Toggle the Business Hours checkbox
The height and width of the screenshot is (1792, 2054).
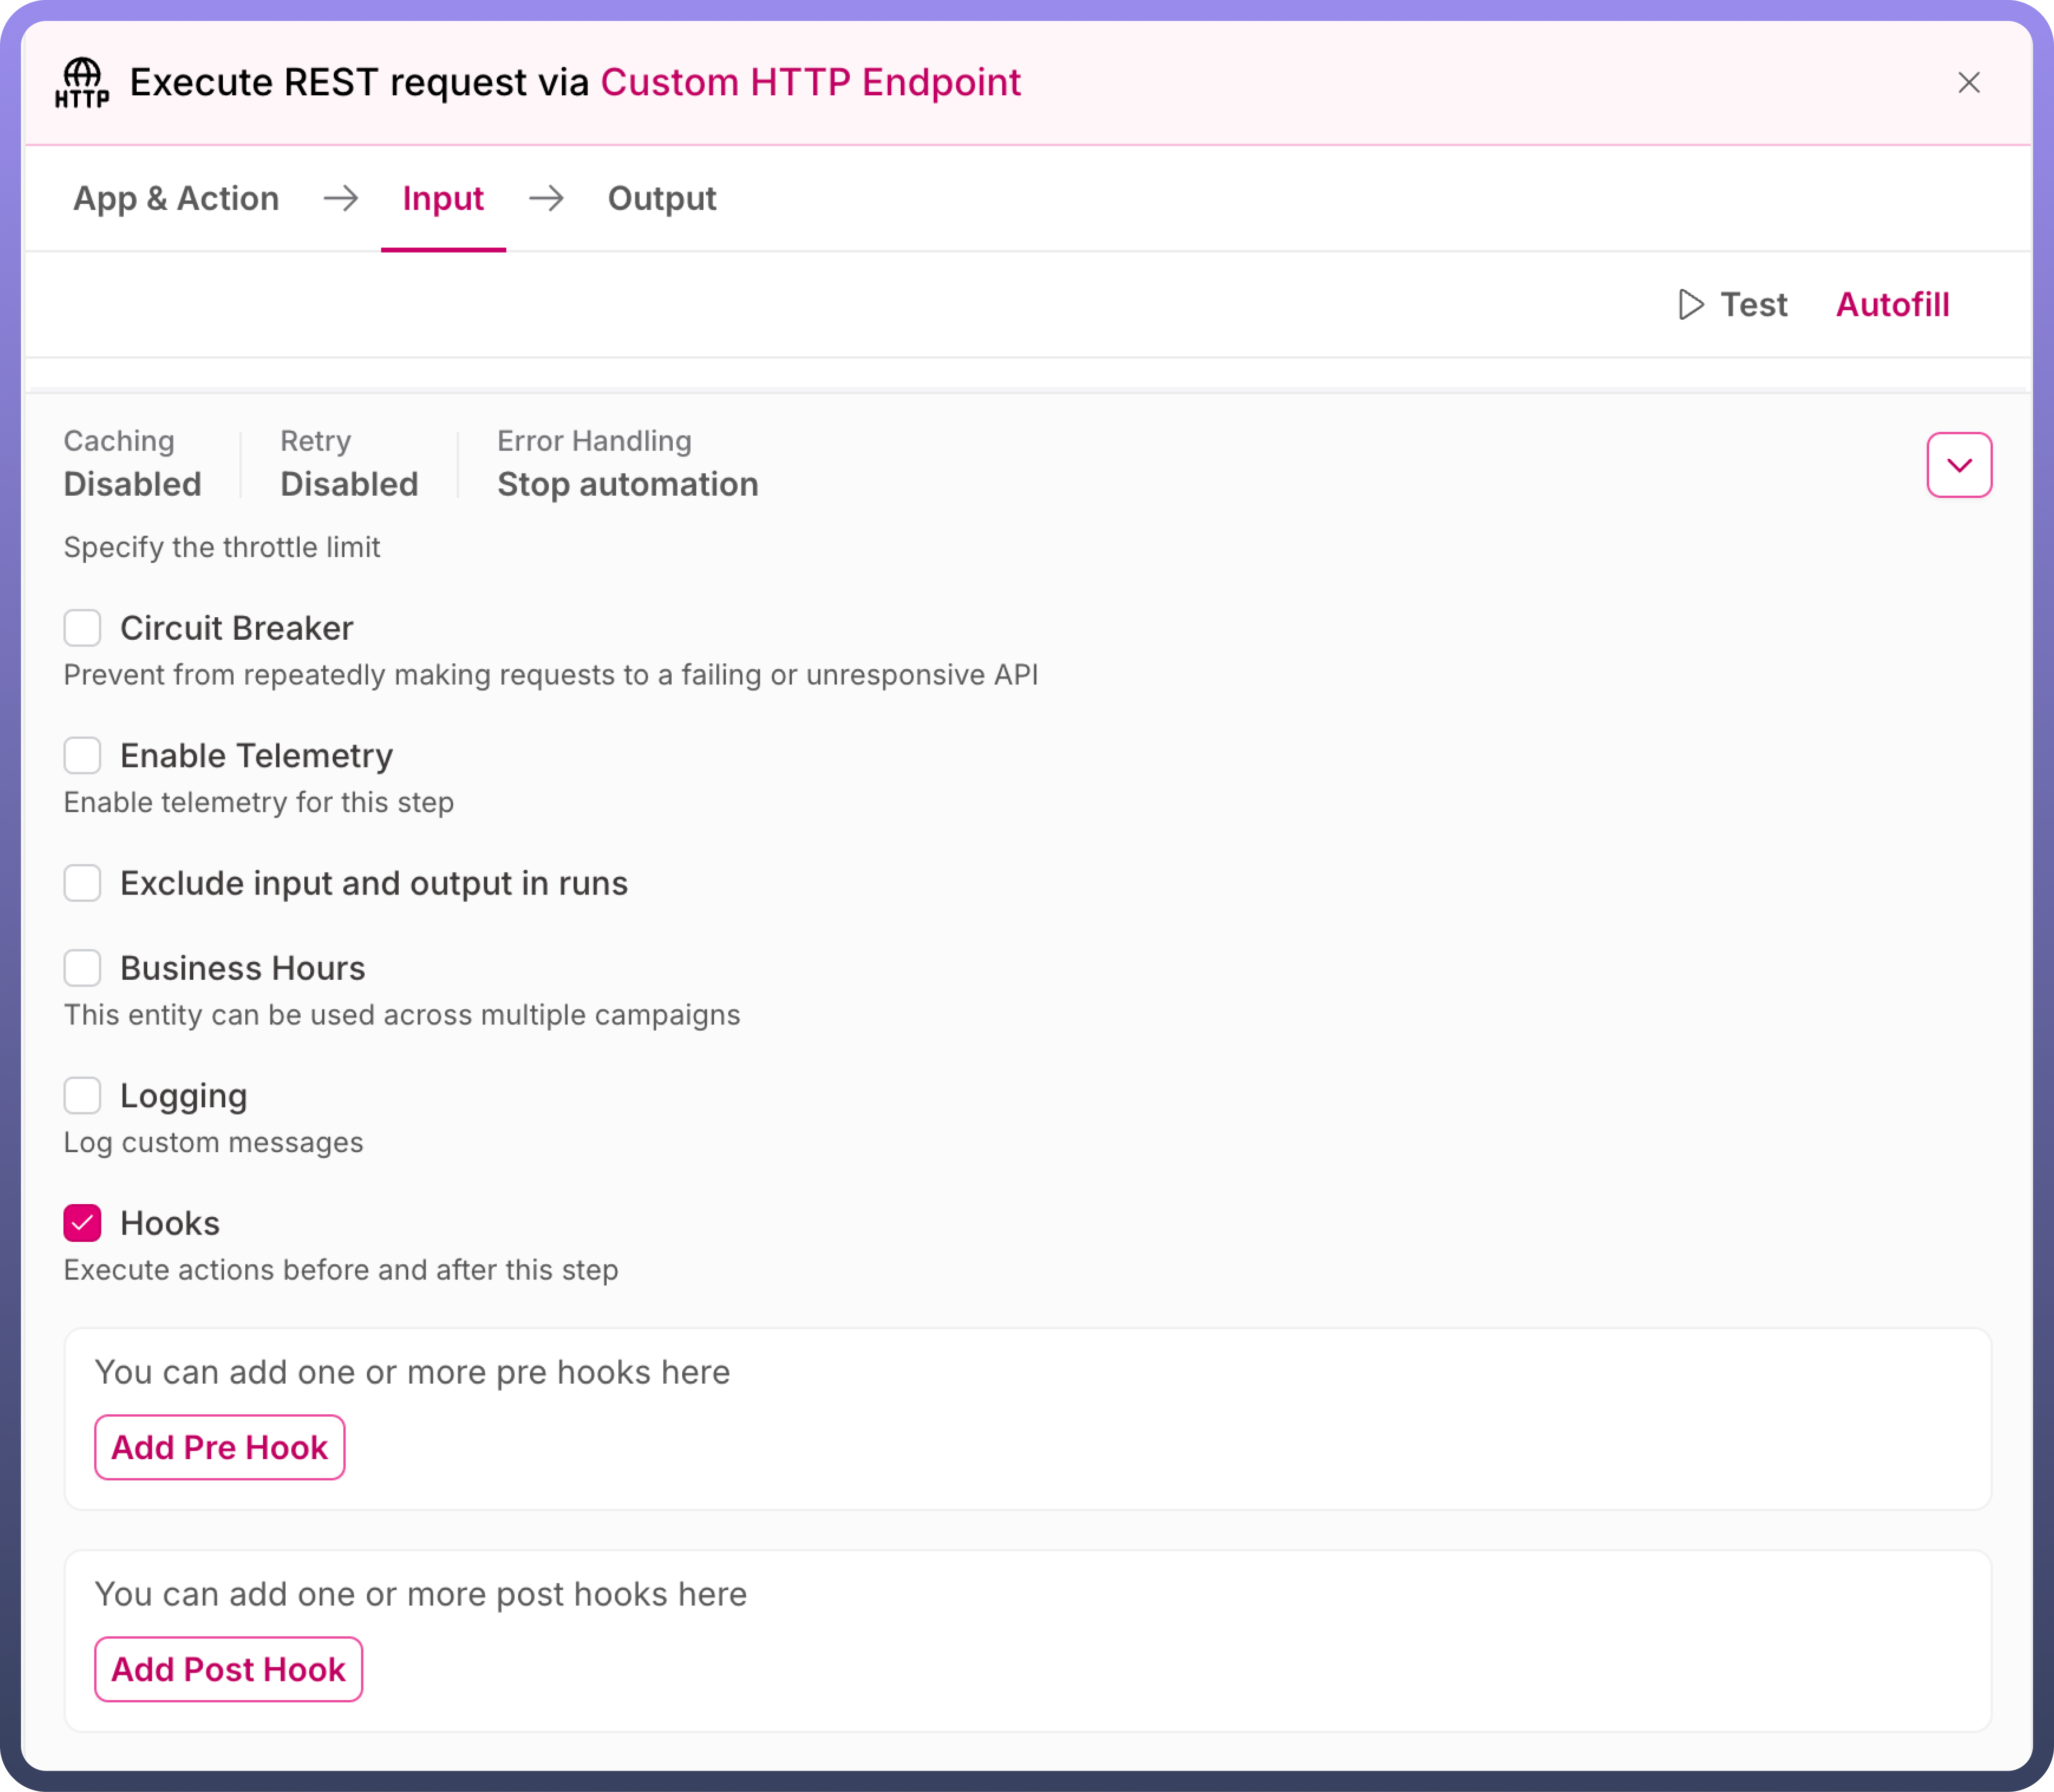point(83,968)
